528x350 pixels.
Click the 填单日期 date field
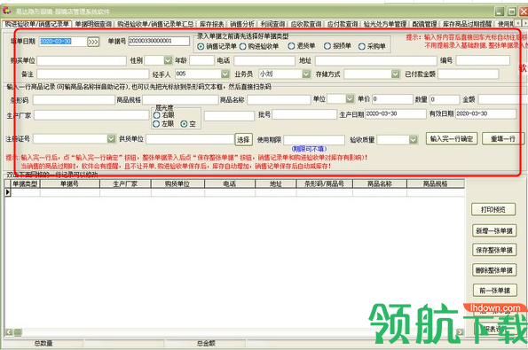click(63, 42)
